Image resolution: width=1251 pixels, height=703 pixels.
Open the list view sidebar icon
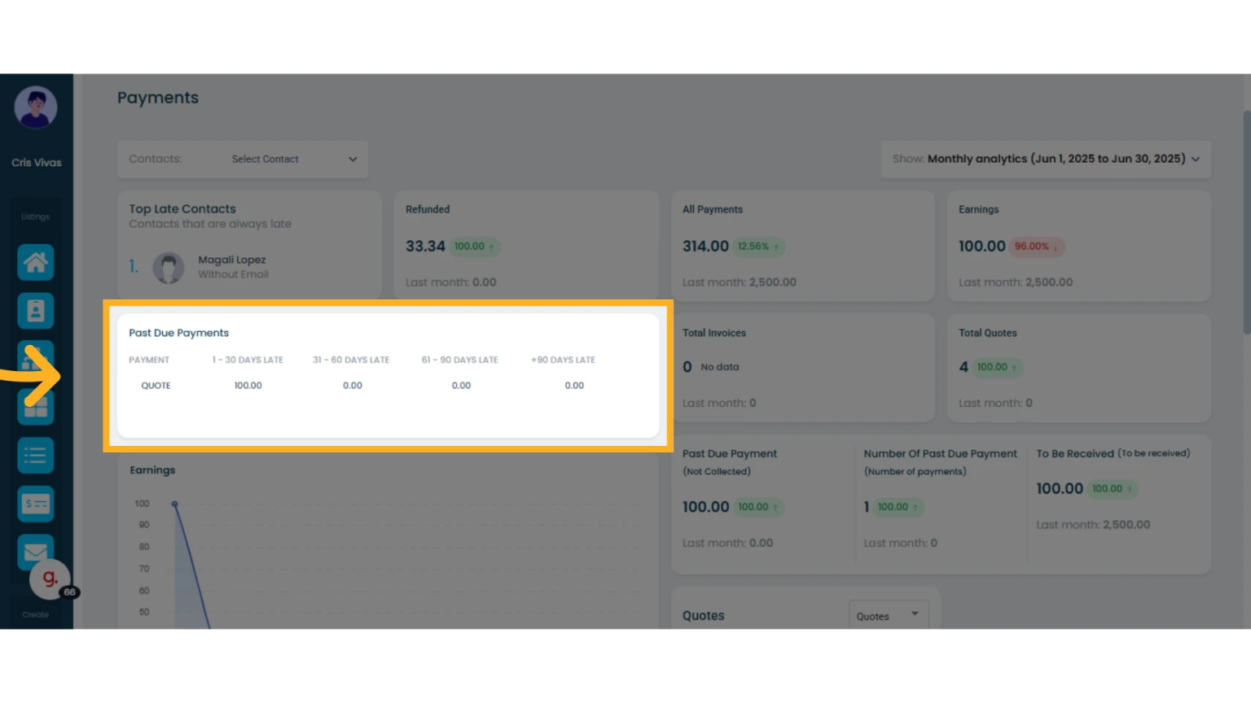(x=35, y=455)
